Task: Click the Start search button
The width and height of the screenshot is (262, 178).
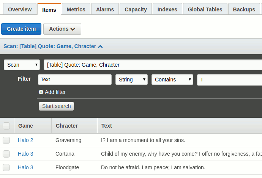Action: (x=56, y=106)
